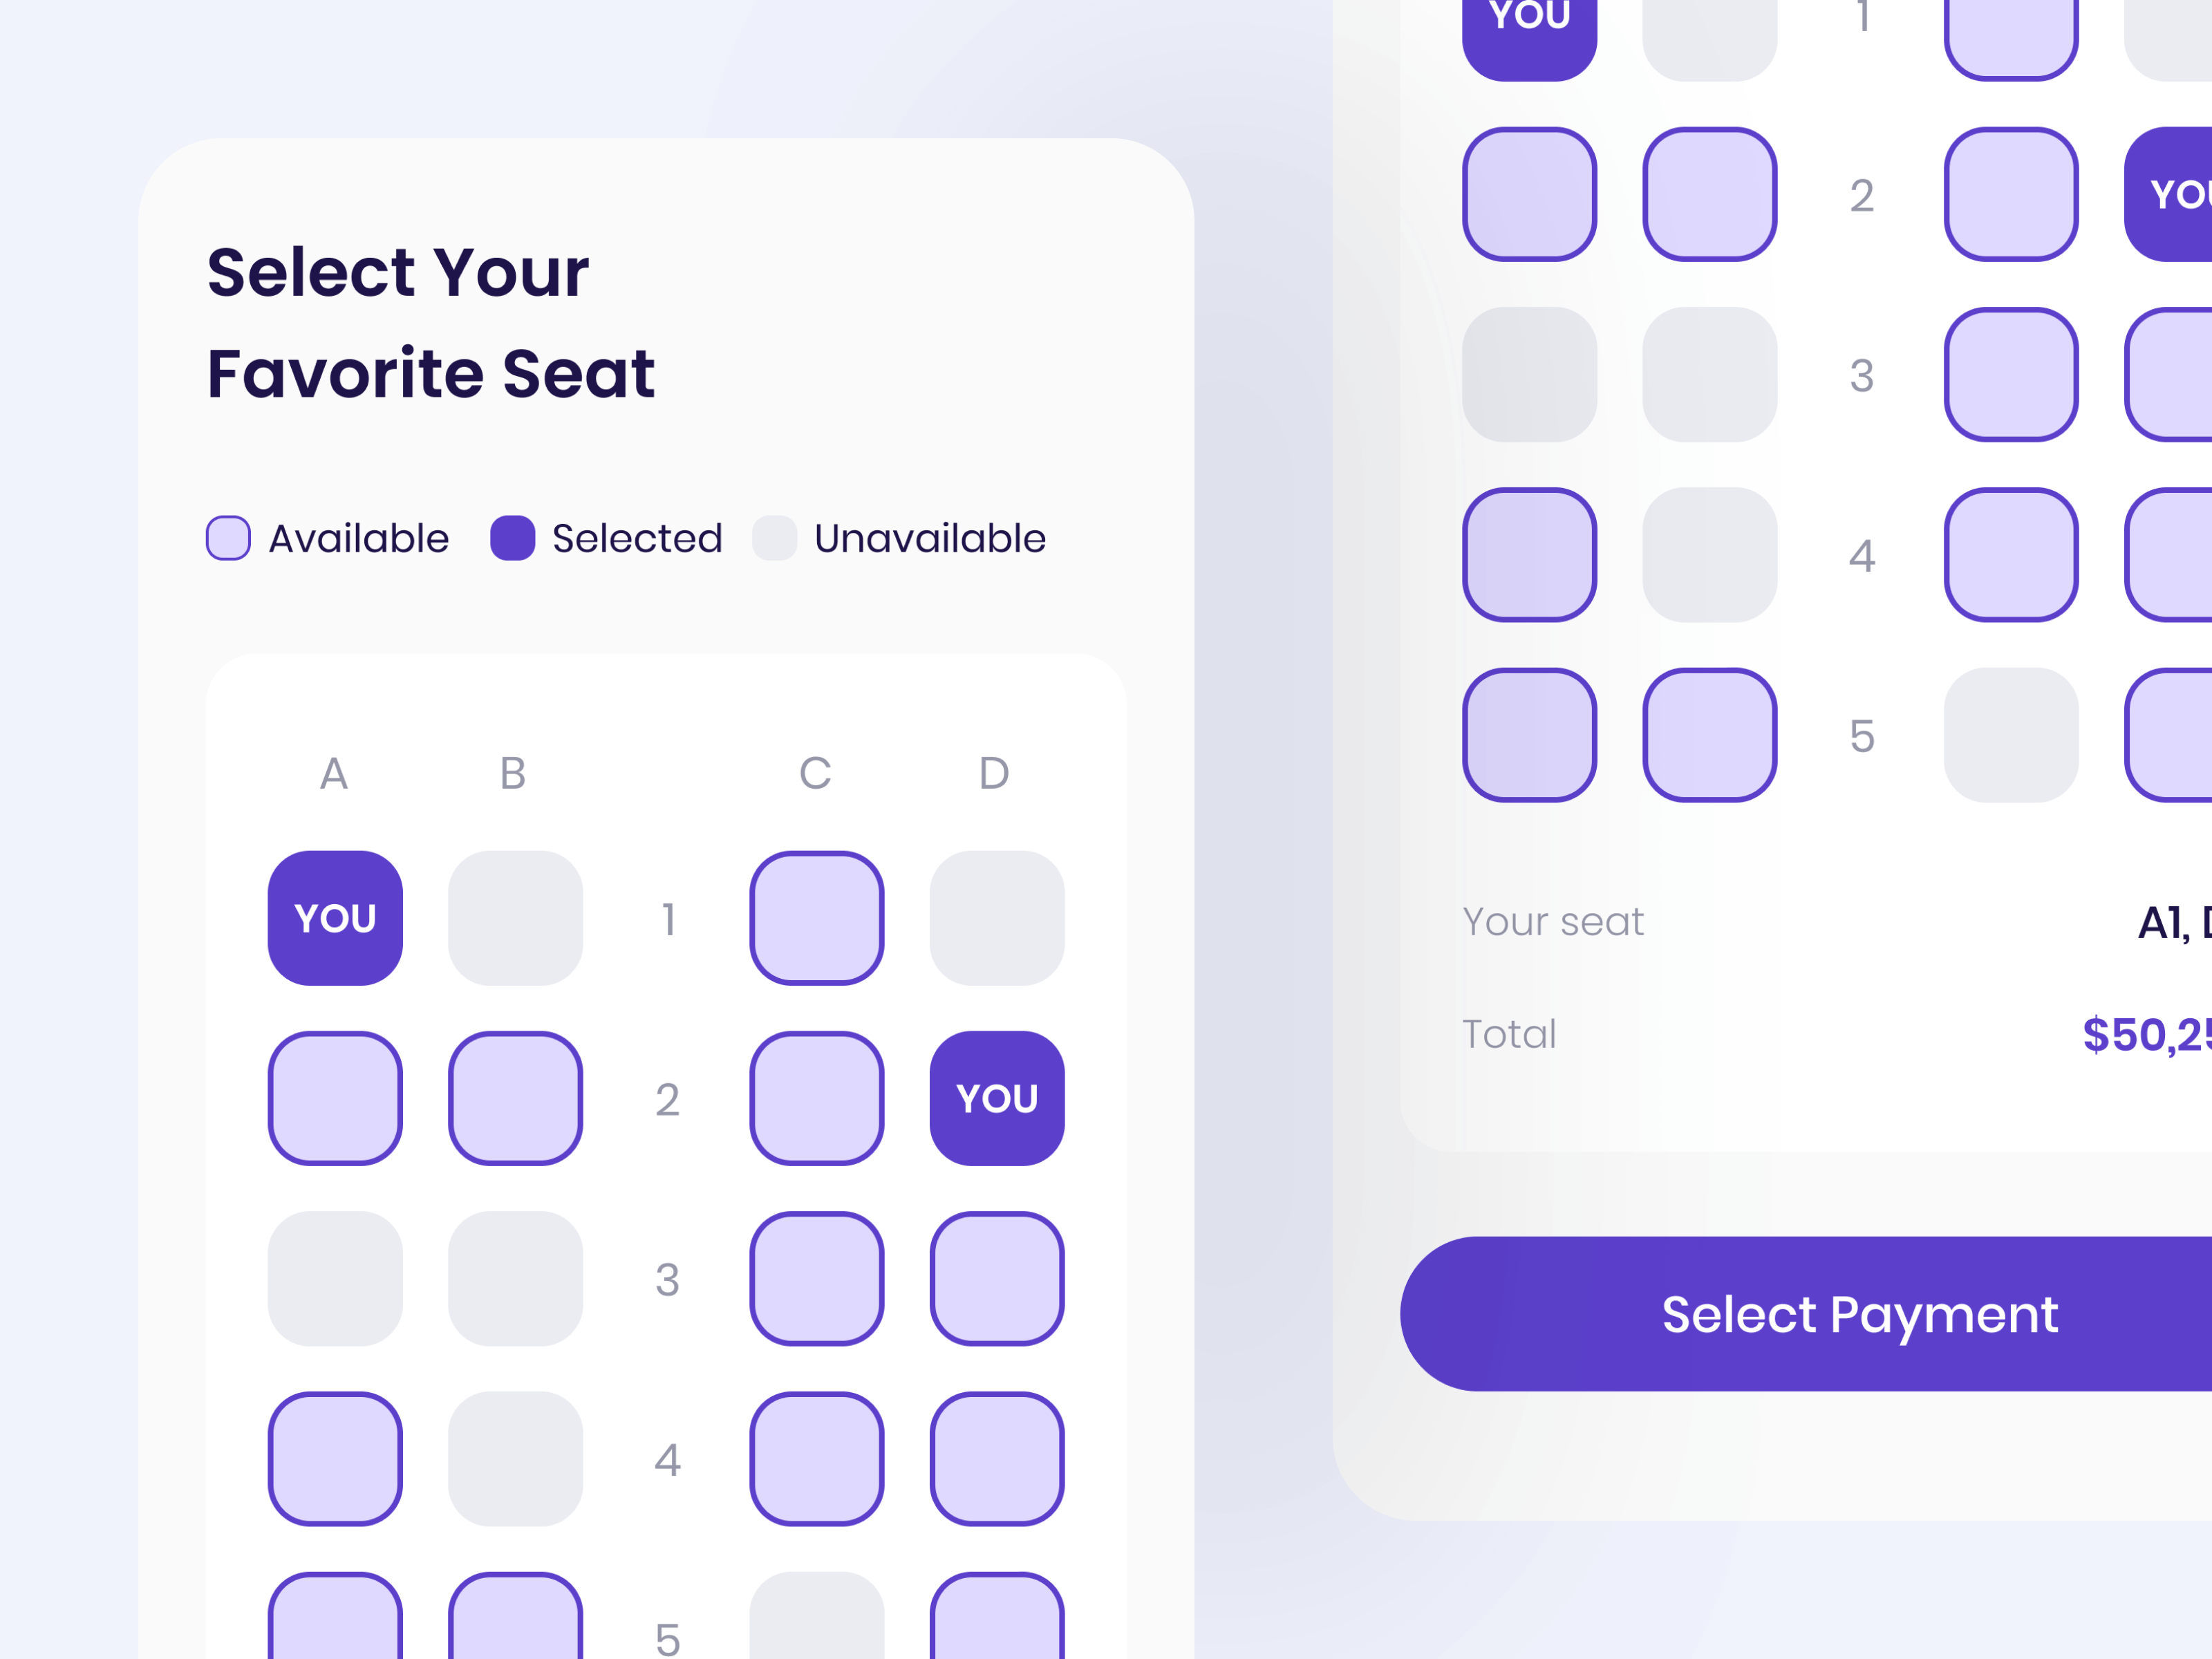Select seat C4 in the Select Payment card
This screenshot has width=2212, height=1659.
point(2011,555)
